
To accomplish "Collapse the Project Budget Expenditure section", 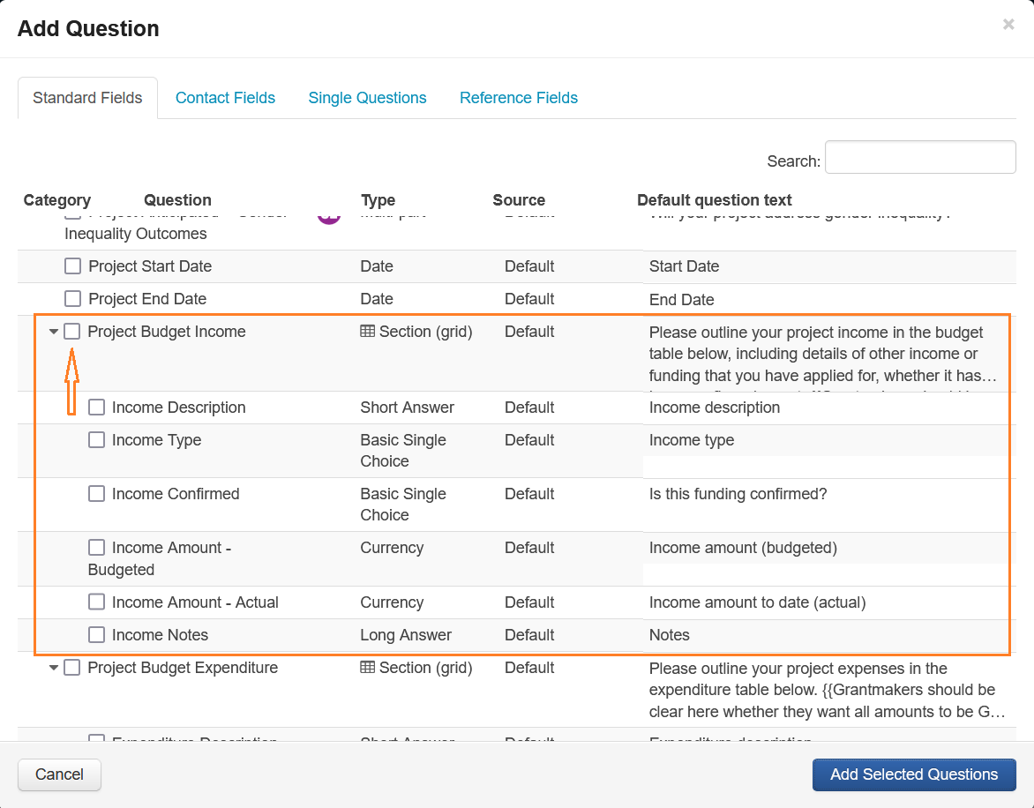I will (x=54, y=669).
